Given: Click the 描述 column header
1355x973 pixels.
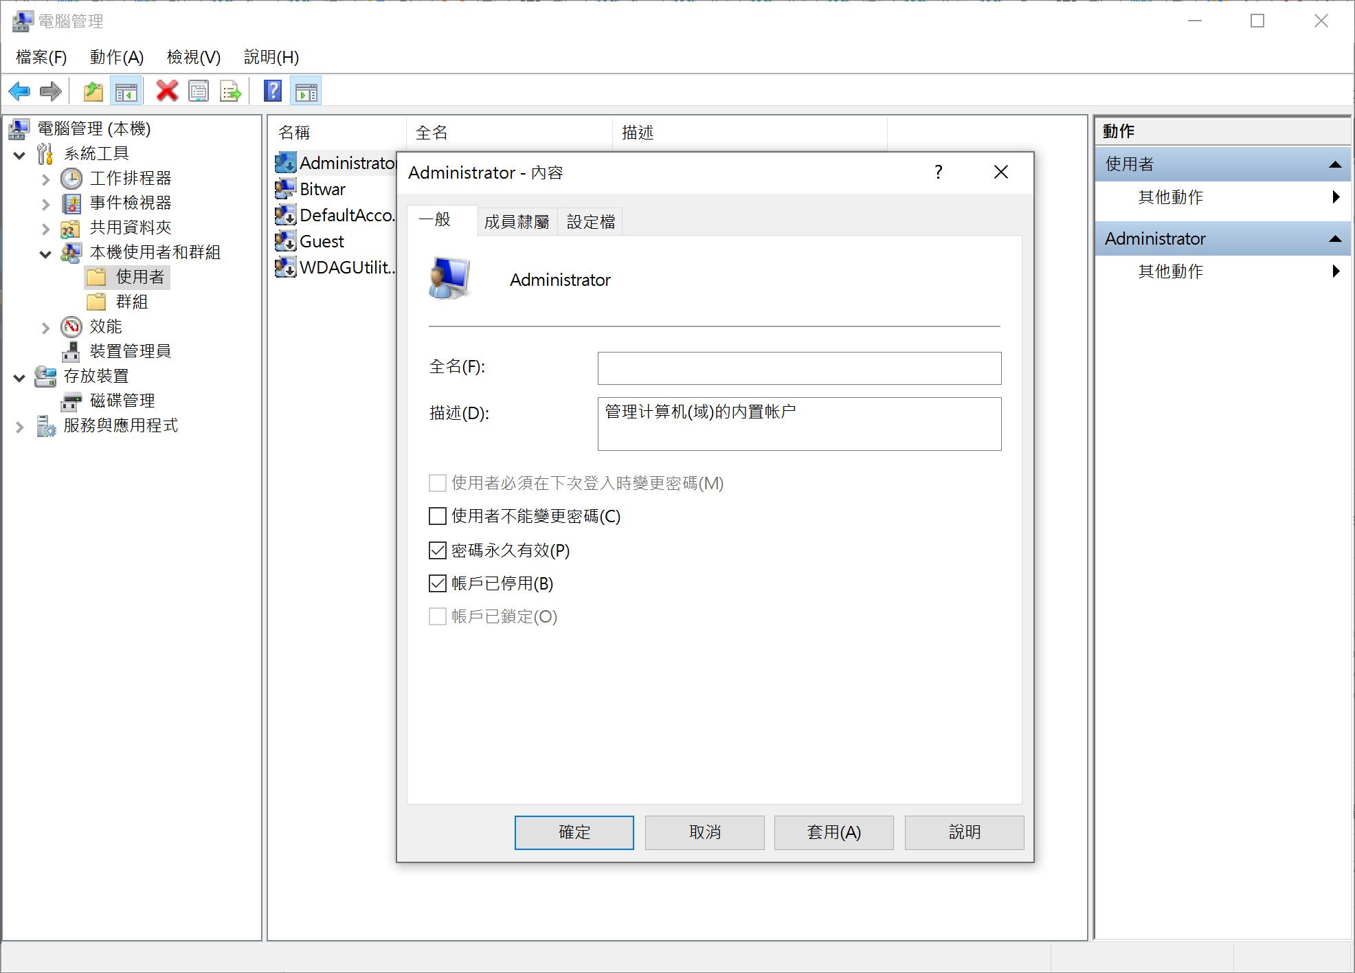Looking at the screenshot, I should point(749,132).
